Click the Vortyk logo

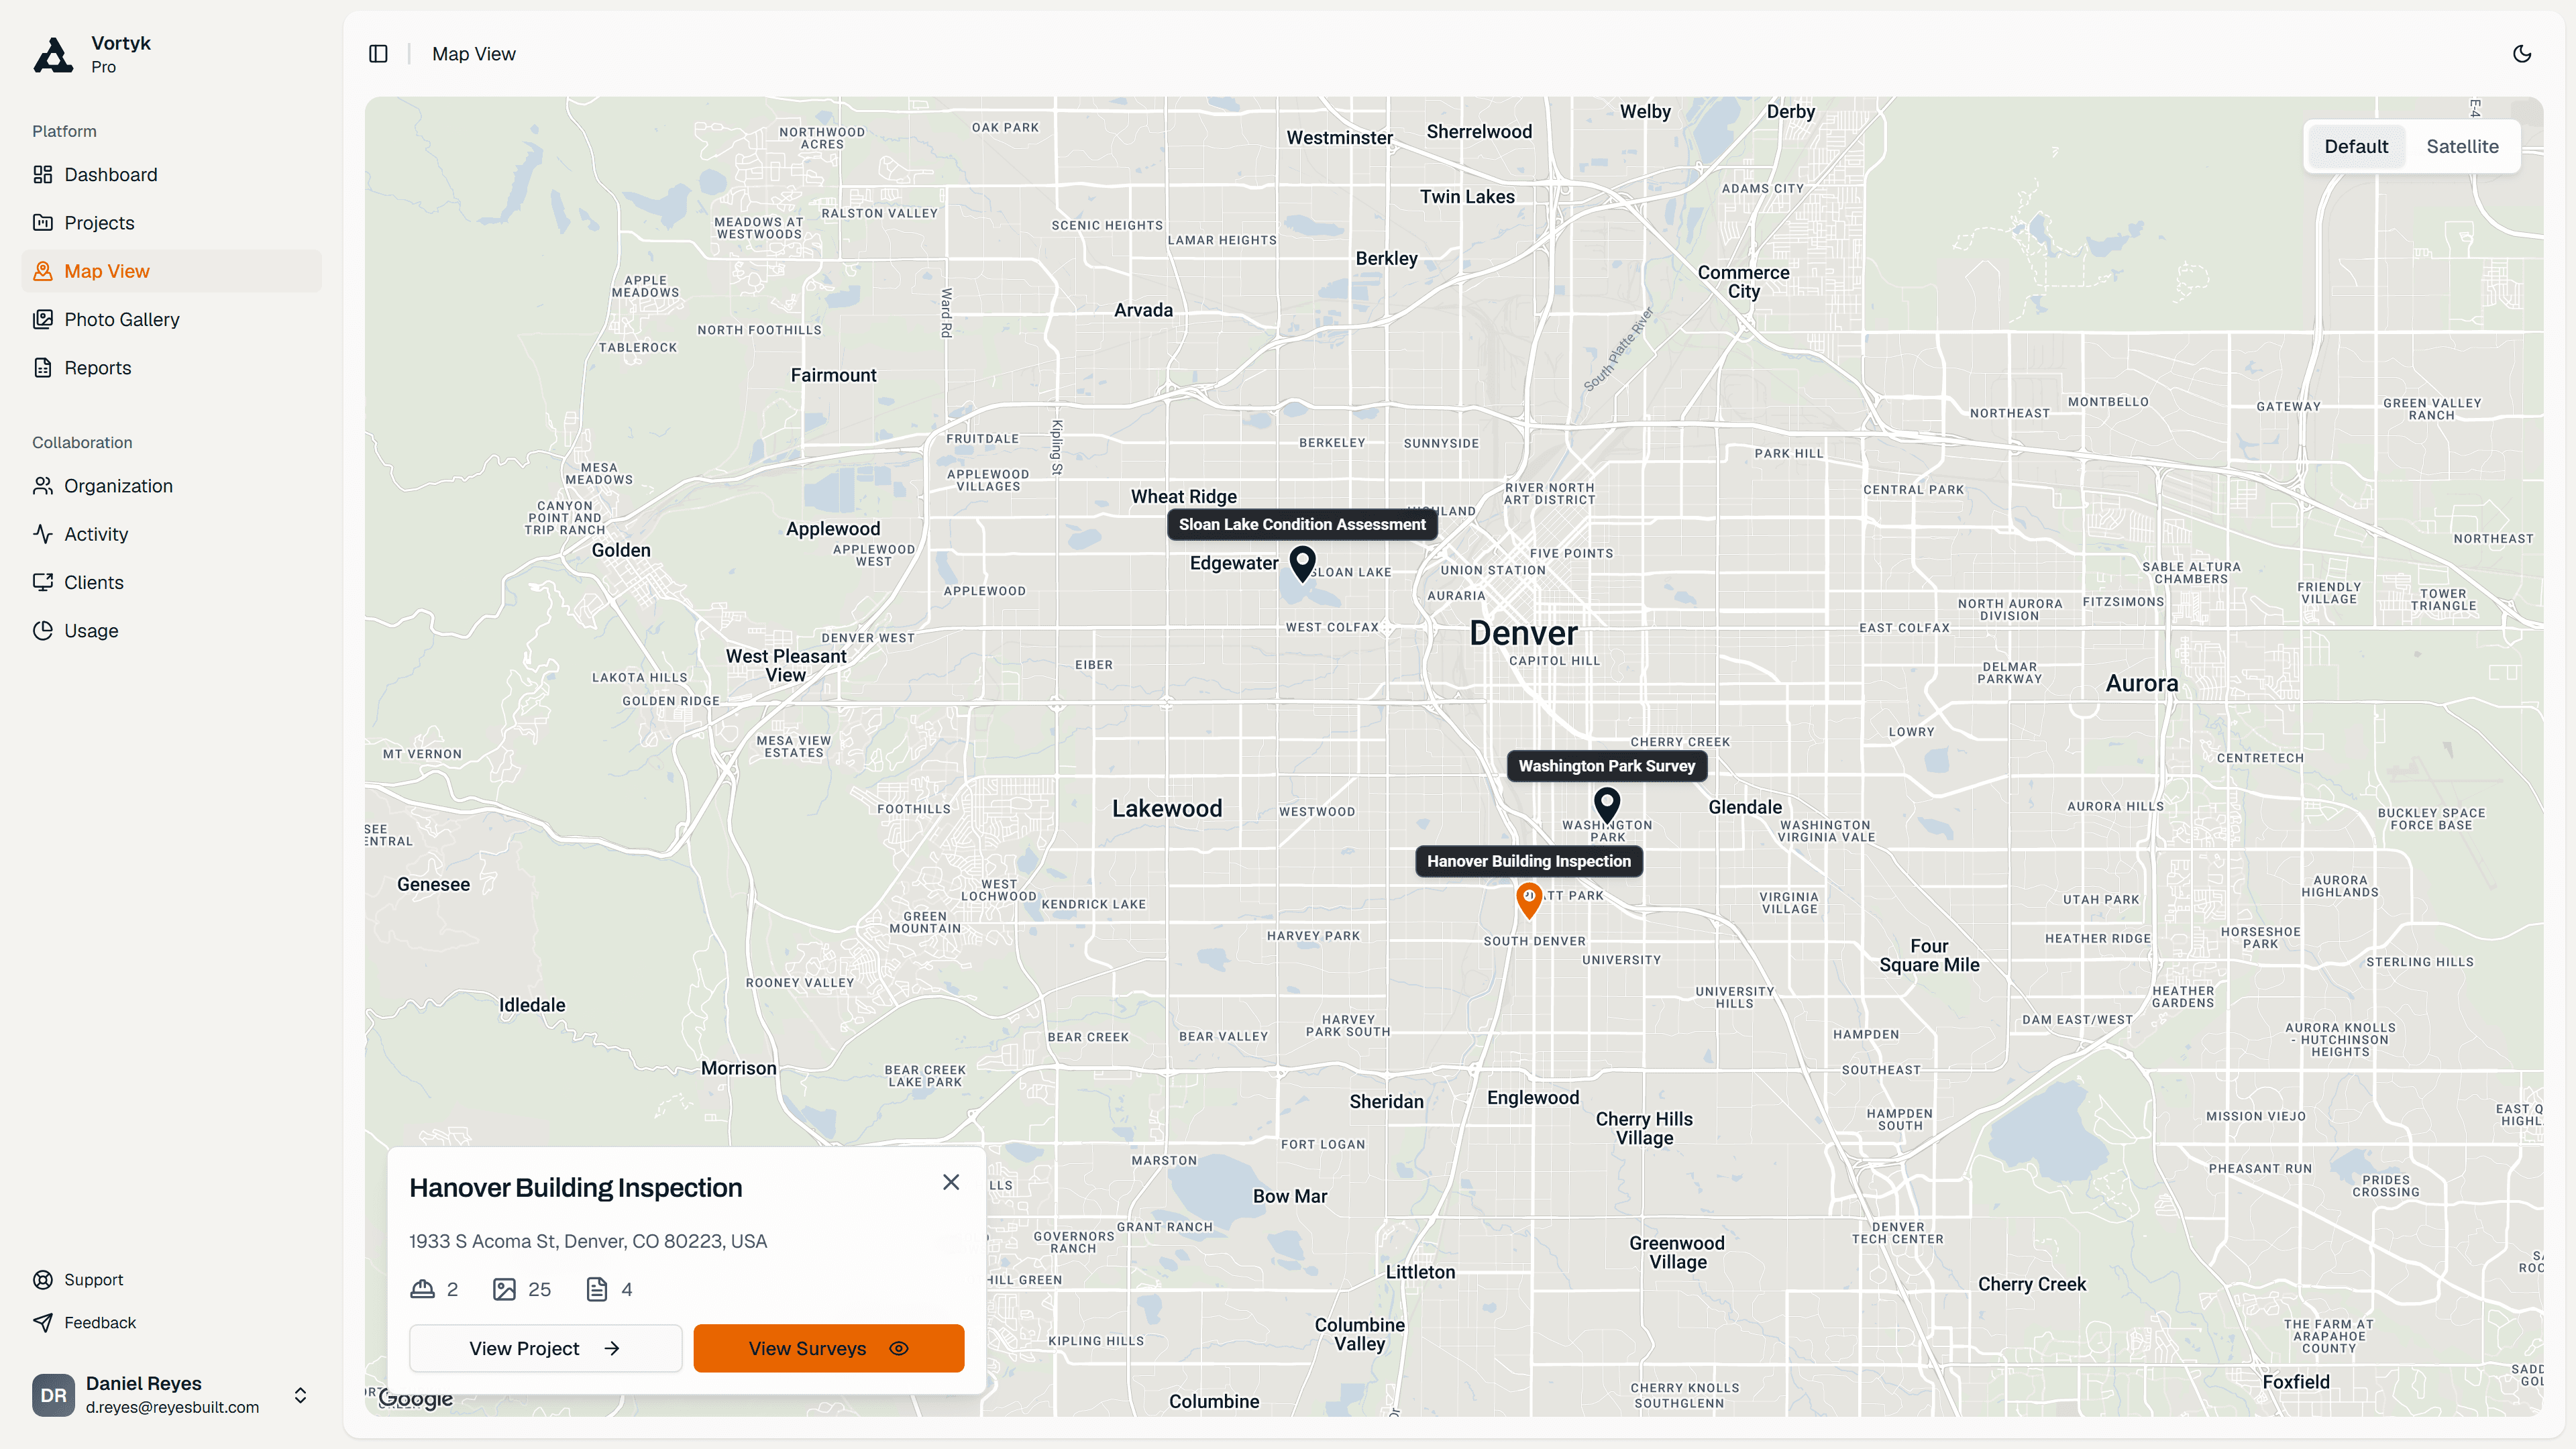pyautogui.click(x=54, y=55)
